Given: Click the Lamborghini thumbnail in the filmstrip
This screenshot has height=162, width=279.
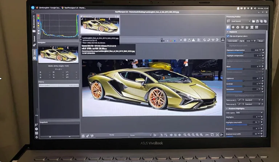Looking at the screenshot, I should coord(100,25).
